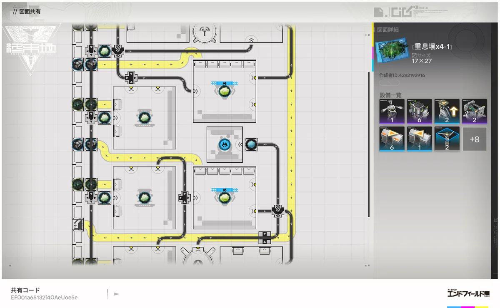Select the equipment card showing count 1 with steam vents
The width and height of the screenshot is (500, 308).
392,112
